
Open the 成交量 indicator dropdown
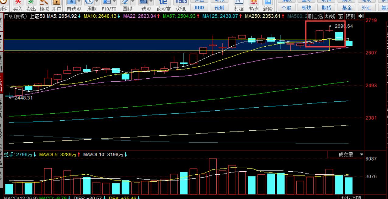click(x=362, y=155)
